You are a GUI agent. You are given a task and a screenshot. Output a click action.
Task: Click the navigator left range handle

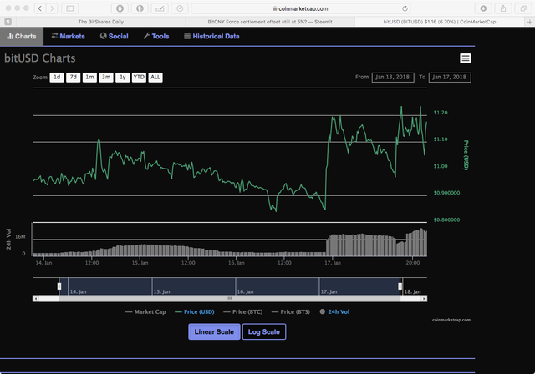pos(59,286)
